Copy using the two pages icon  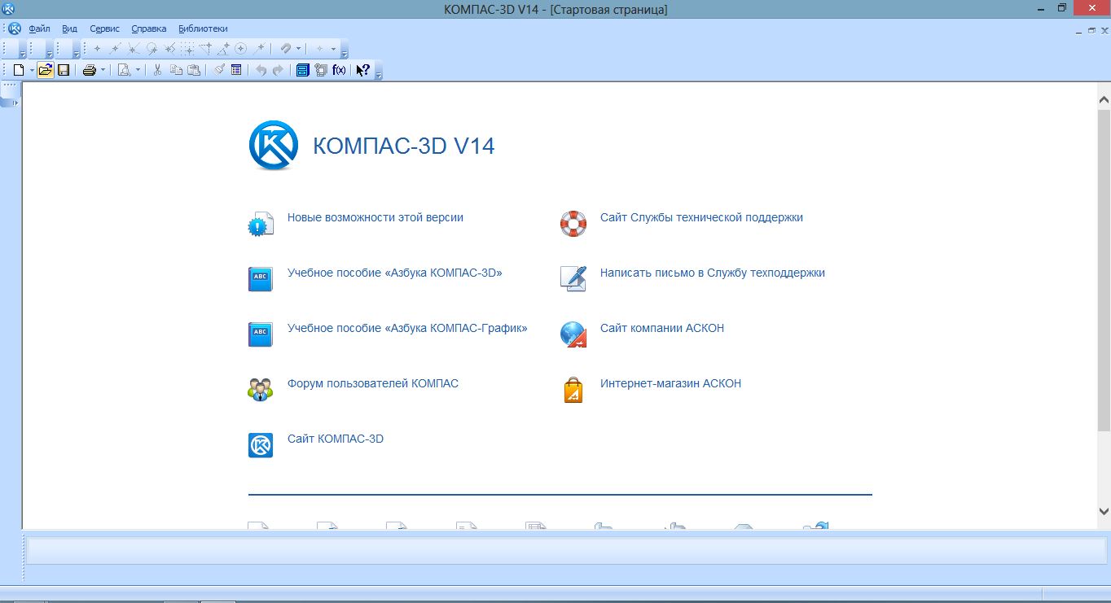coord(176,70)
